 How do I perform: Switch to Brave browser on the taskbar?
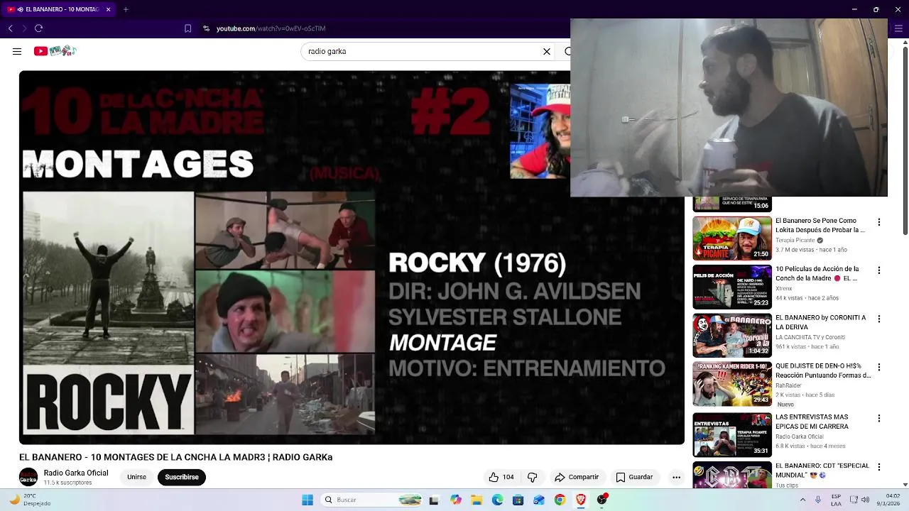581,500
